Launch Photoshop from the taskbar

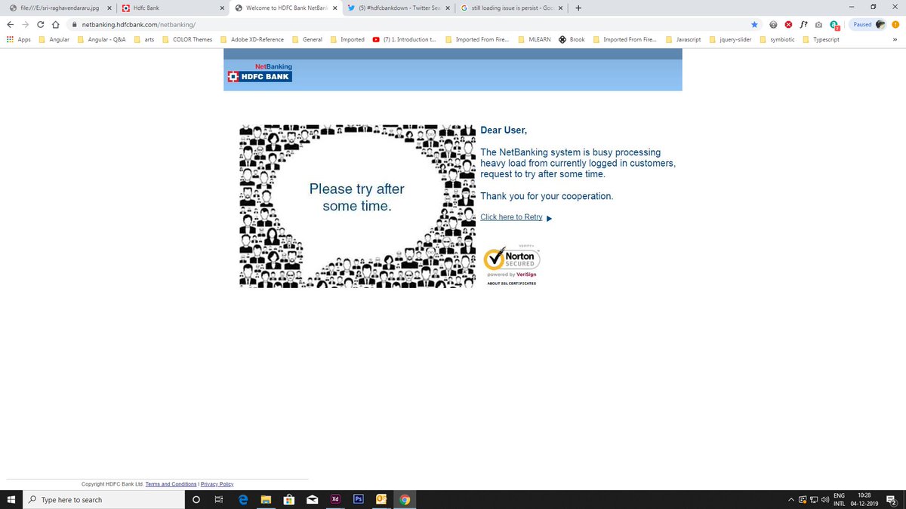pos(358,499)
